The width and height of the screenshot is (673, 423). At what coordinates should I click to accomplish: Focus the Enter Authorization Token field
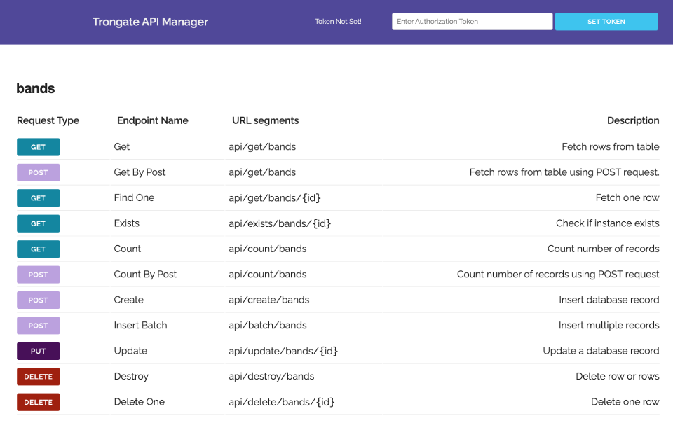[x=472, y=22]
